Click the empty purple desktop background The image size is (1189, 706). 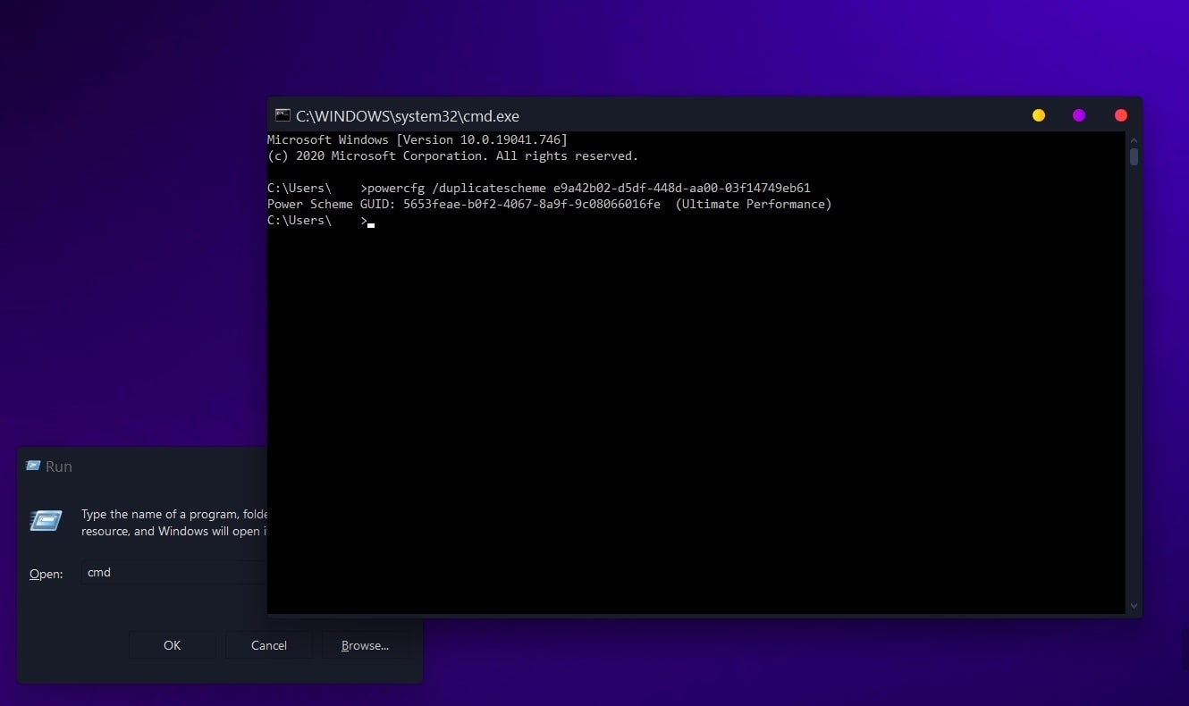(134, 268)
